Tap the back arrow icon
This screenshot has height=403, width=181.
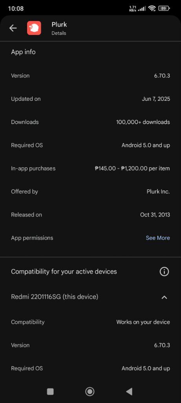[x=13, y=28]
